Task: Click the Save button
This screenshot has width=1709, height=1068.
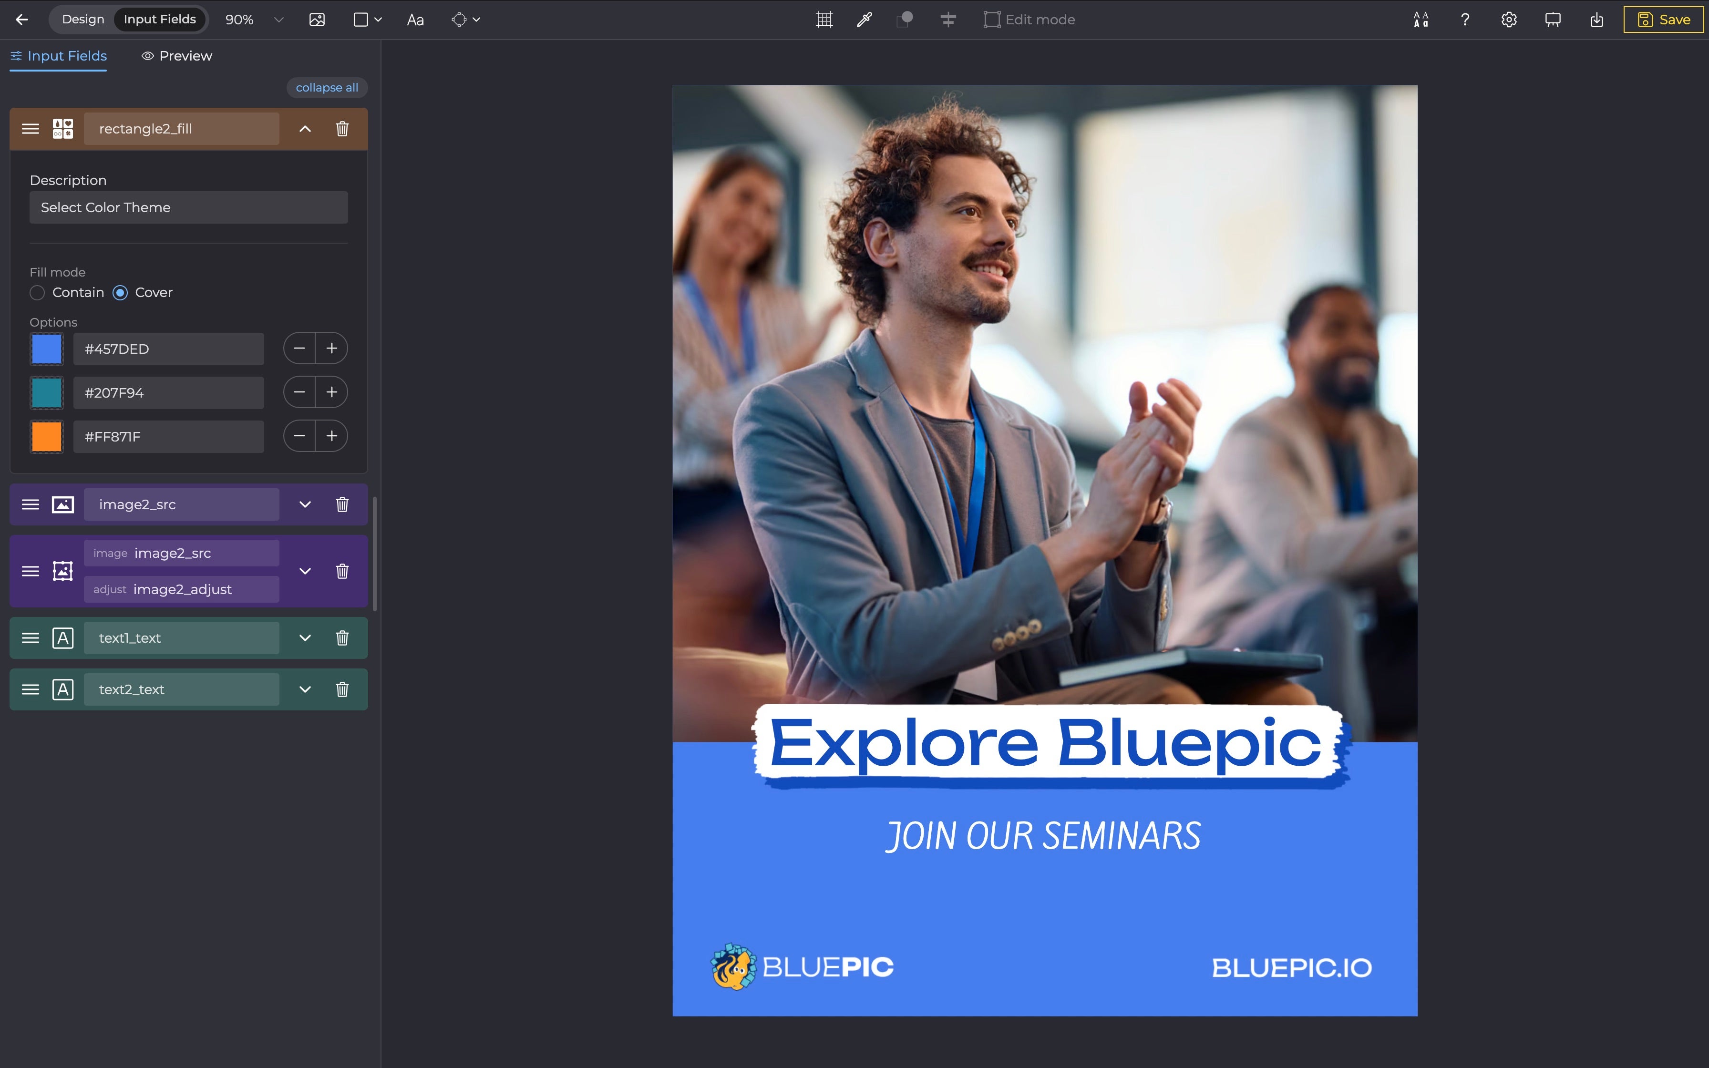Action: 1663,20
